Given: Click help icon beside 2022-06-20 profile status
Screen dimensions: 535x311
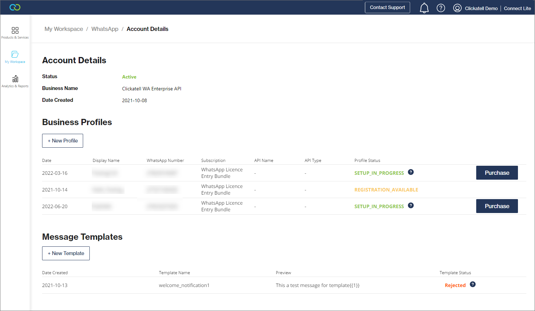Looking at the screenshot, I should [x=411, y=205].
